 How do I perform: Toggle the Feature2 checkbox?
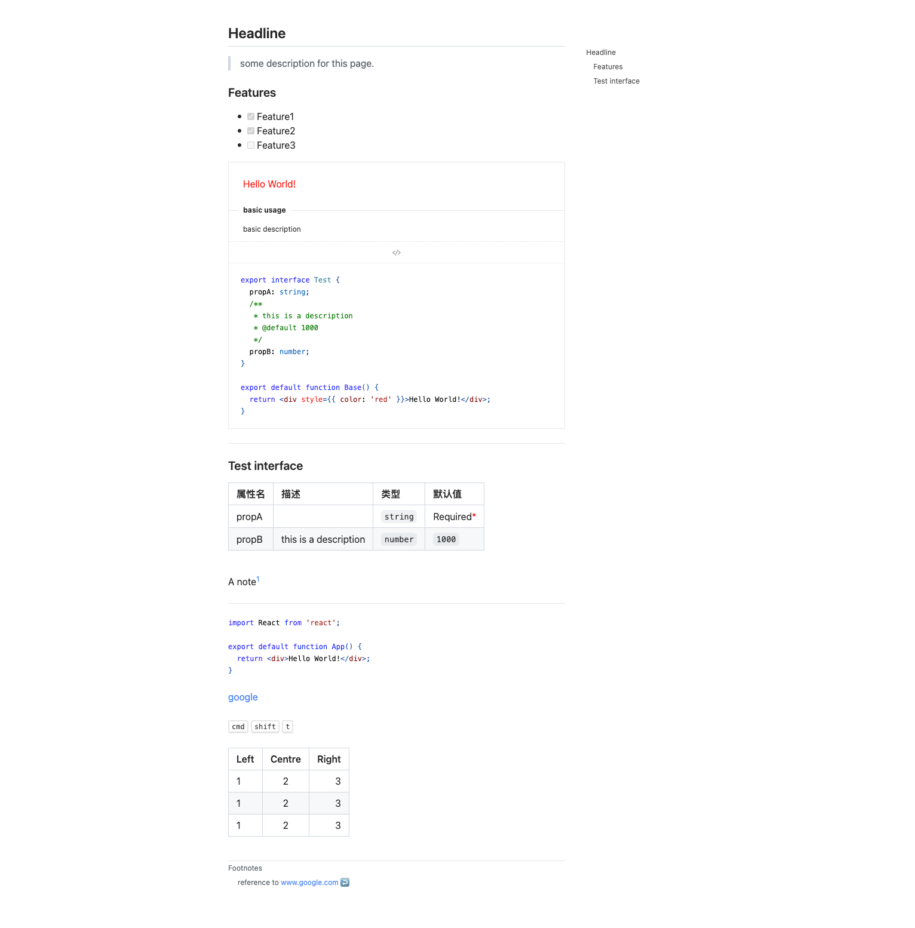[x=251, y=131]
